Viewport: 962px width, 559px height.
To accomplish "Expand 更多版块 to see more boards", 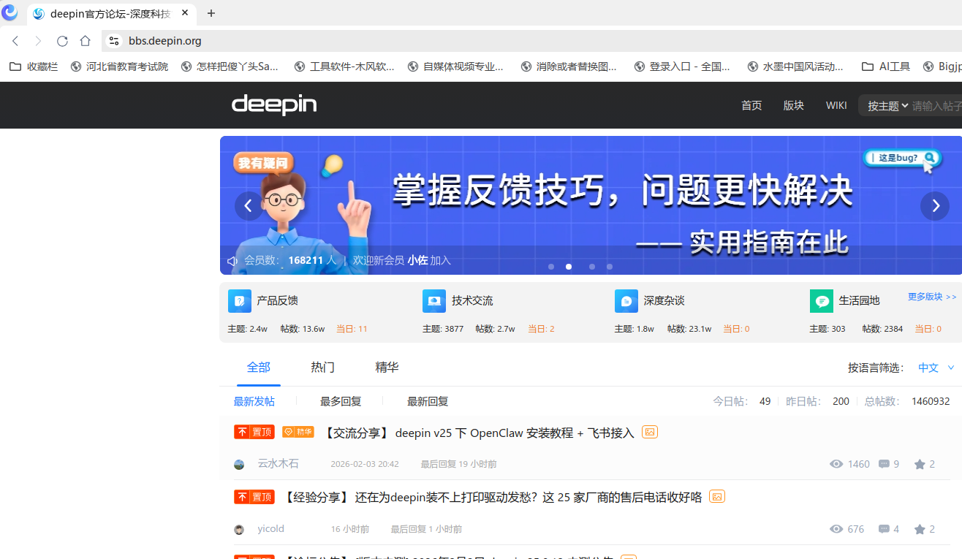I will [x=932, y=297].
